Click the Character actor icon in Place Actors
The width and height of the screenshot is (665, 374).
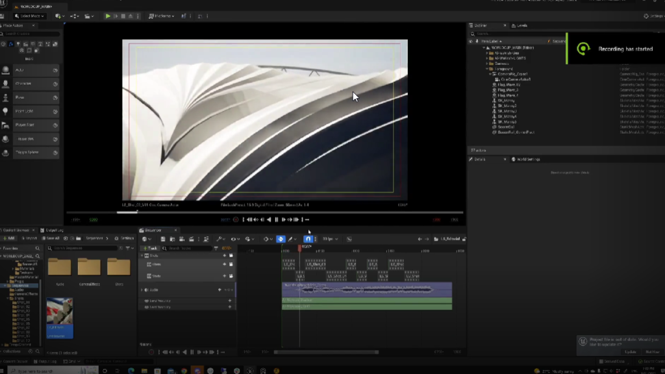(6, 84)
